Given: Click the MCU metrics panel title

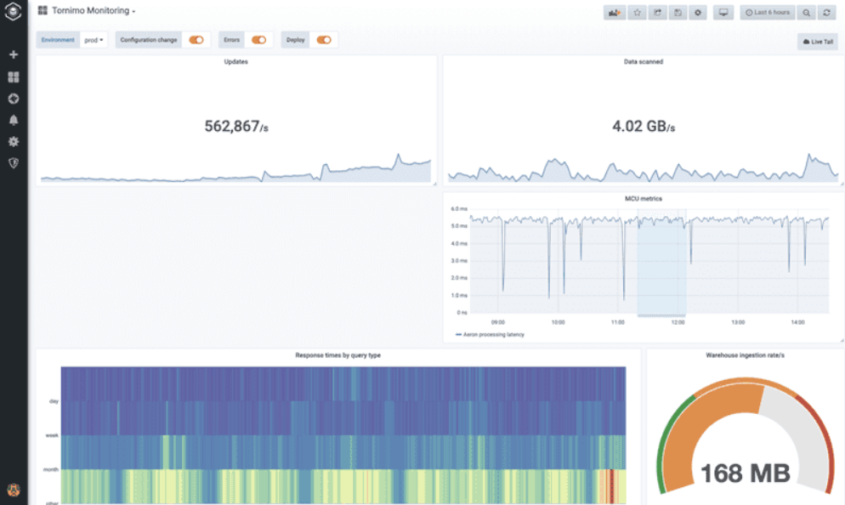Looking at the screenshot, I should pyautogui.click(x=644, y=199).
